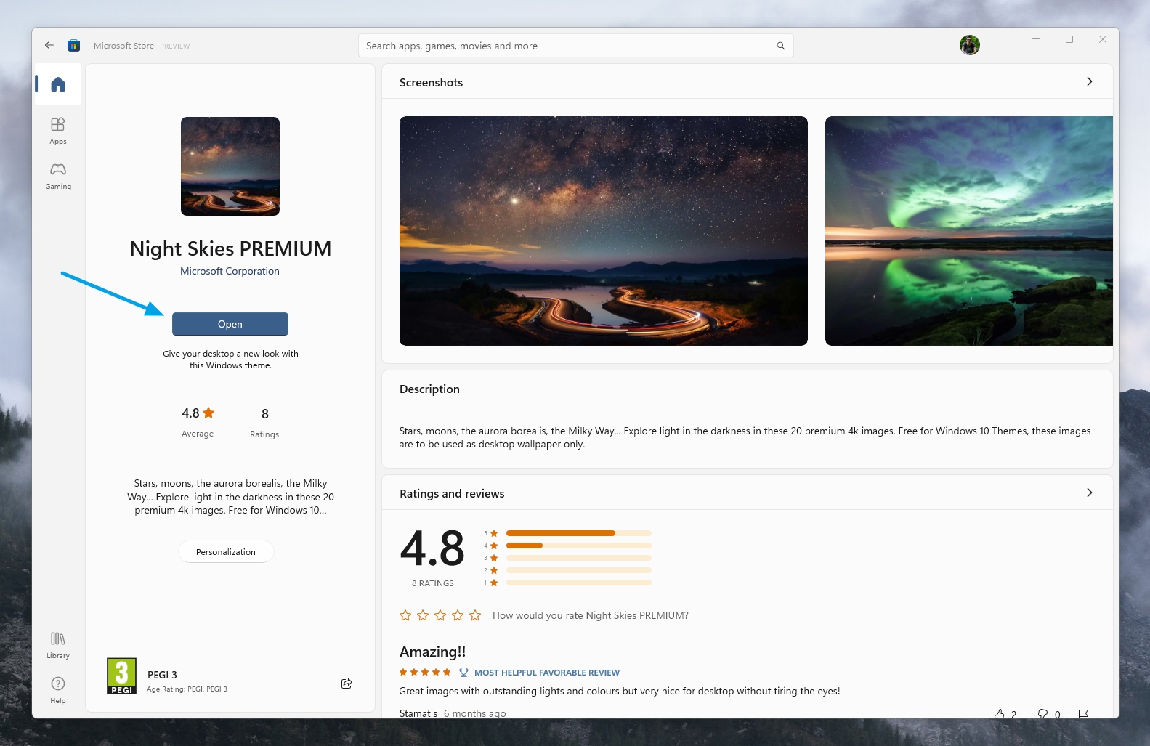Click reviewer name Stamatis
1150x746 pixels.
click(x=418, y=713)
